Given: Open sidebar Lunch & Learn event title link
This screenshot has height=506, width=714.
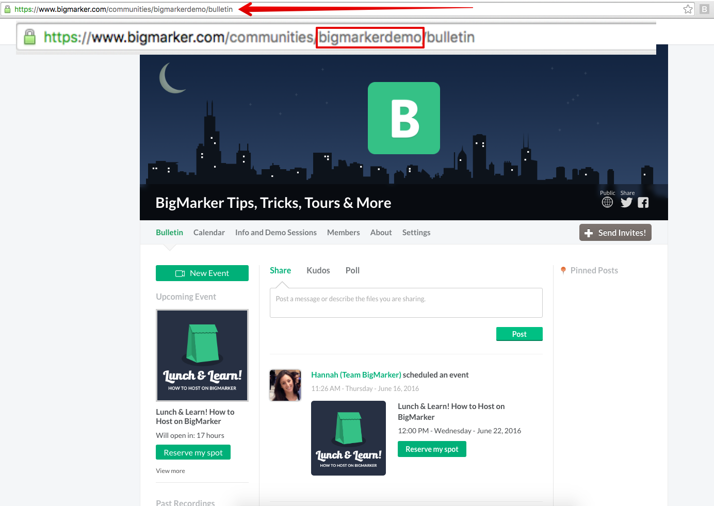Looking at the screenshot, I should pyautogui.click(x=195, y=417).
